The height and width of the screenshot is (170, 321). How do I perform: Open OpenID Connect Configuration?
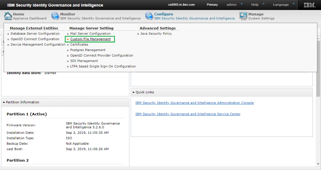[35, 39]
